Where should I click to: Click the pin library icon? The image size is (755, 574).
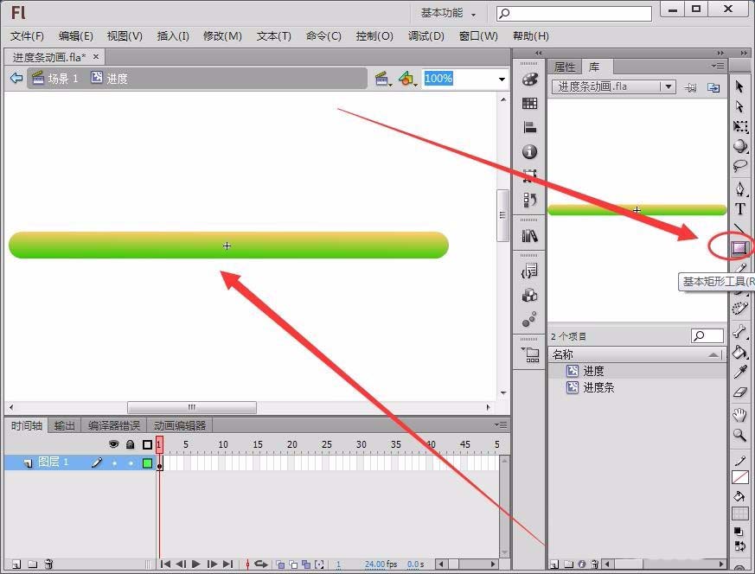690,87
